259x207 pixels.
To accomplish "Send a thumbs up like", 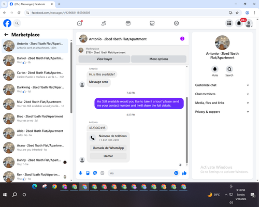I will (x=184, y=173).
